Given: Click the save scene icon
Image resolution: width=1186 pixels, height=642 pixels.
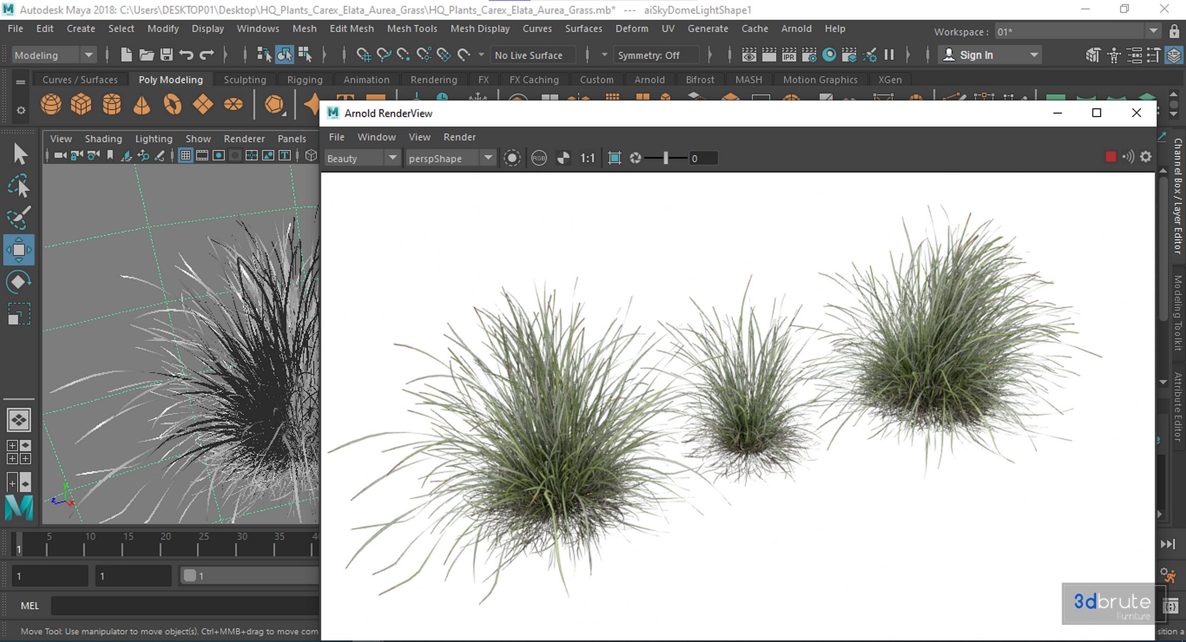Looking at the screenshot, I should [167, 55].
